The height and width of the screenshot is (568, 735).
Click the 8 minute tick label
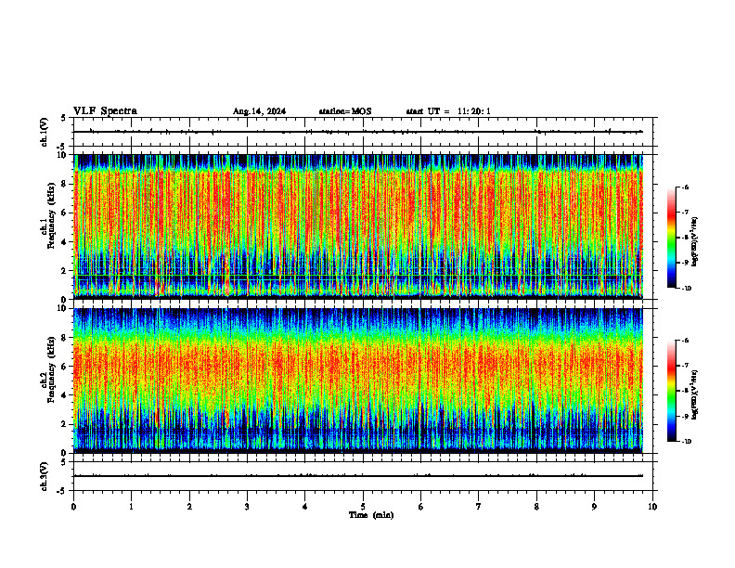point(536,507)
